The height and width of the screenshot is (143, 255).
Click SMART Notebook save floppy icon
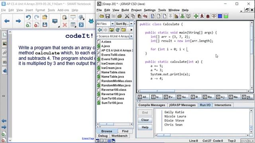tap(45, 25)
